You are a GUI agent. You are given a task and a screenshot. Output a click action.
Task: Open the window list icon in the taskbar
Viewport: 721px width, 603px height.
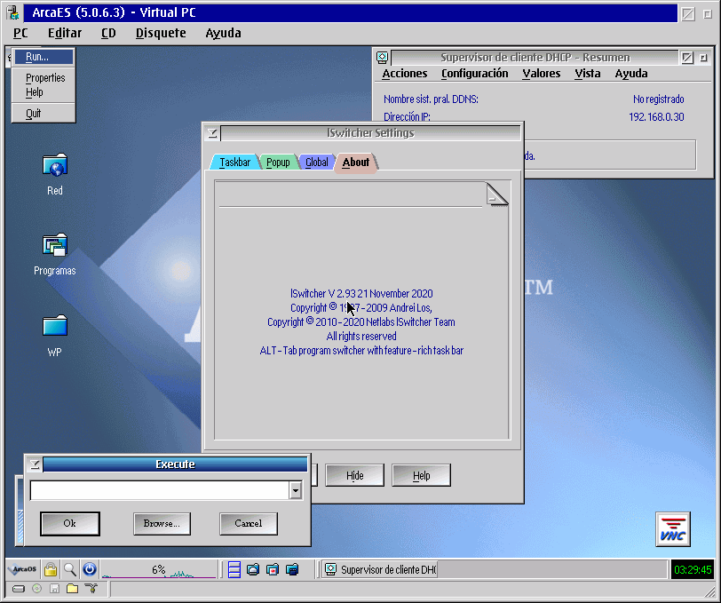pyautogui.click(x=234, y=569)
